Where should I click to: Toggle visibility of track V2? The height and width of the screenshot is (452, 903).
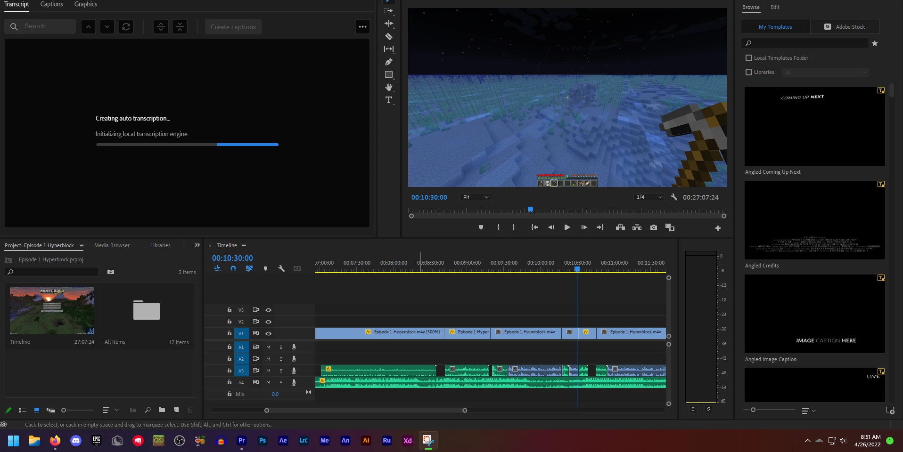coord(268,322)
